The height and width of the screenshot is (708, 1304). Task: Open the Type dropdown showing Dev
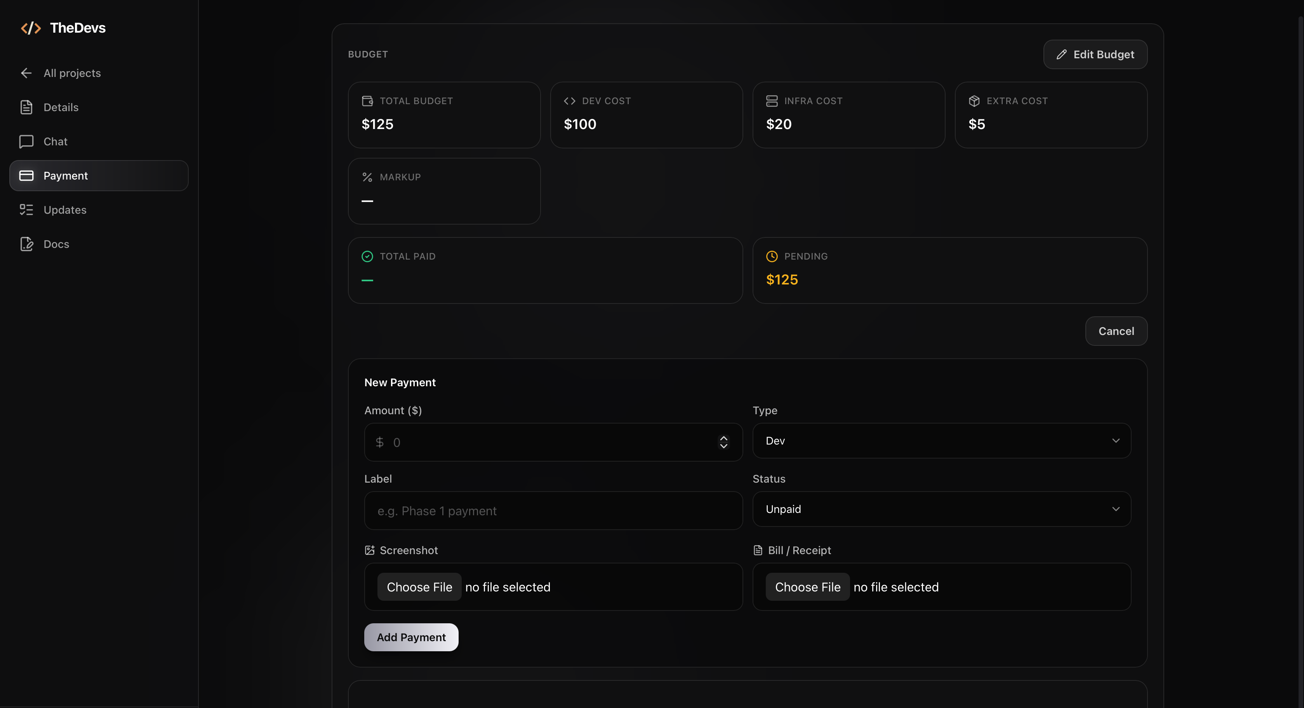click(942, 441)
